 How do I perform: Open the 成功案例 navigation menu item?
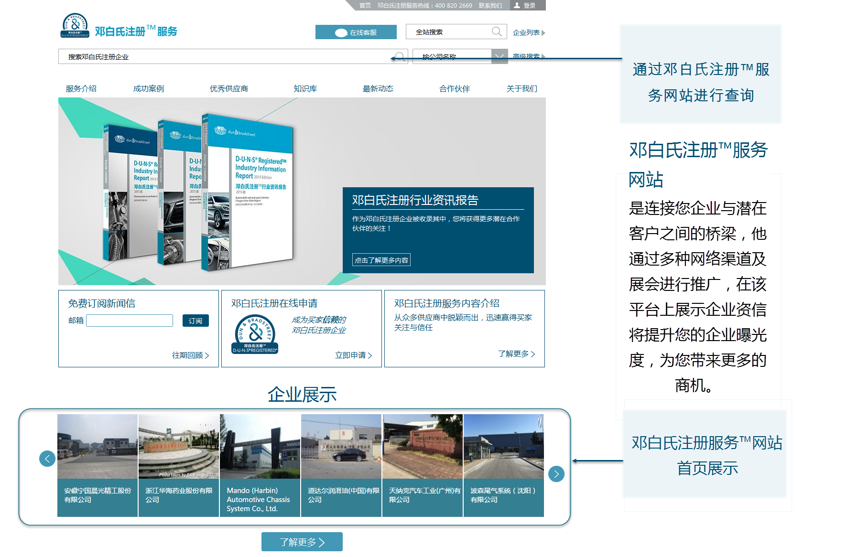[148, 88]
